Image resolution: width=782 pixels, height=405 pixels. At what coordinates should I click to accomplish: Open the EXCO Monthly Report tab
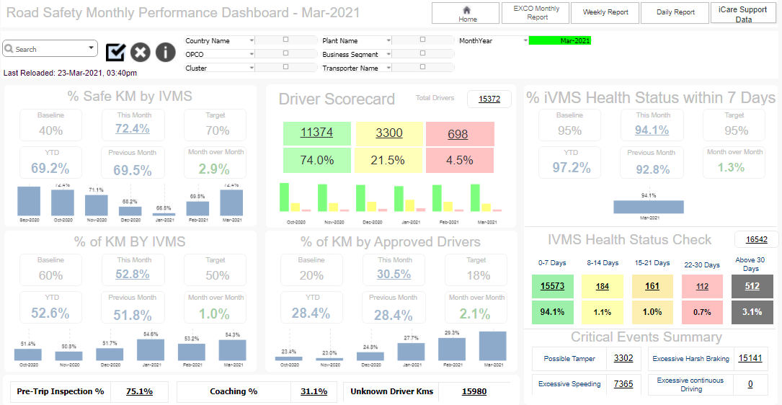pos(536,13)
